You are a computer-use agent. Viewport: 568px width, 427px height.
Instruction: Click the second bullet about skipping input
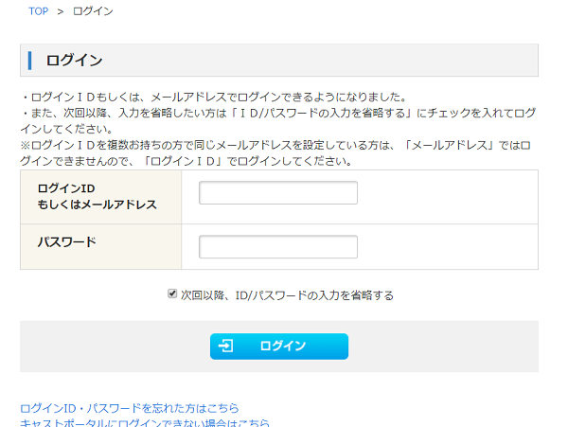click(x=278, y=113)
